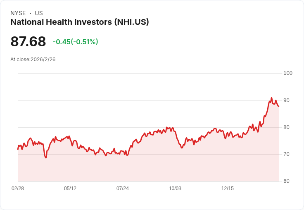The width and height of the screenshot is (304, 210).
Task: Click the highest peak of the price line
Action: coord(271,98)
